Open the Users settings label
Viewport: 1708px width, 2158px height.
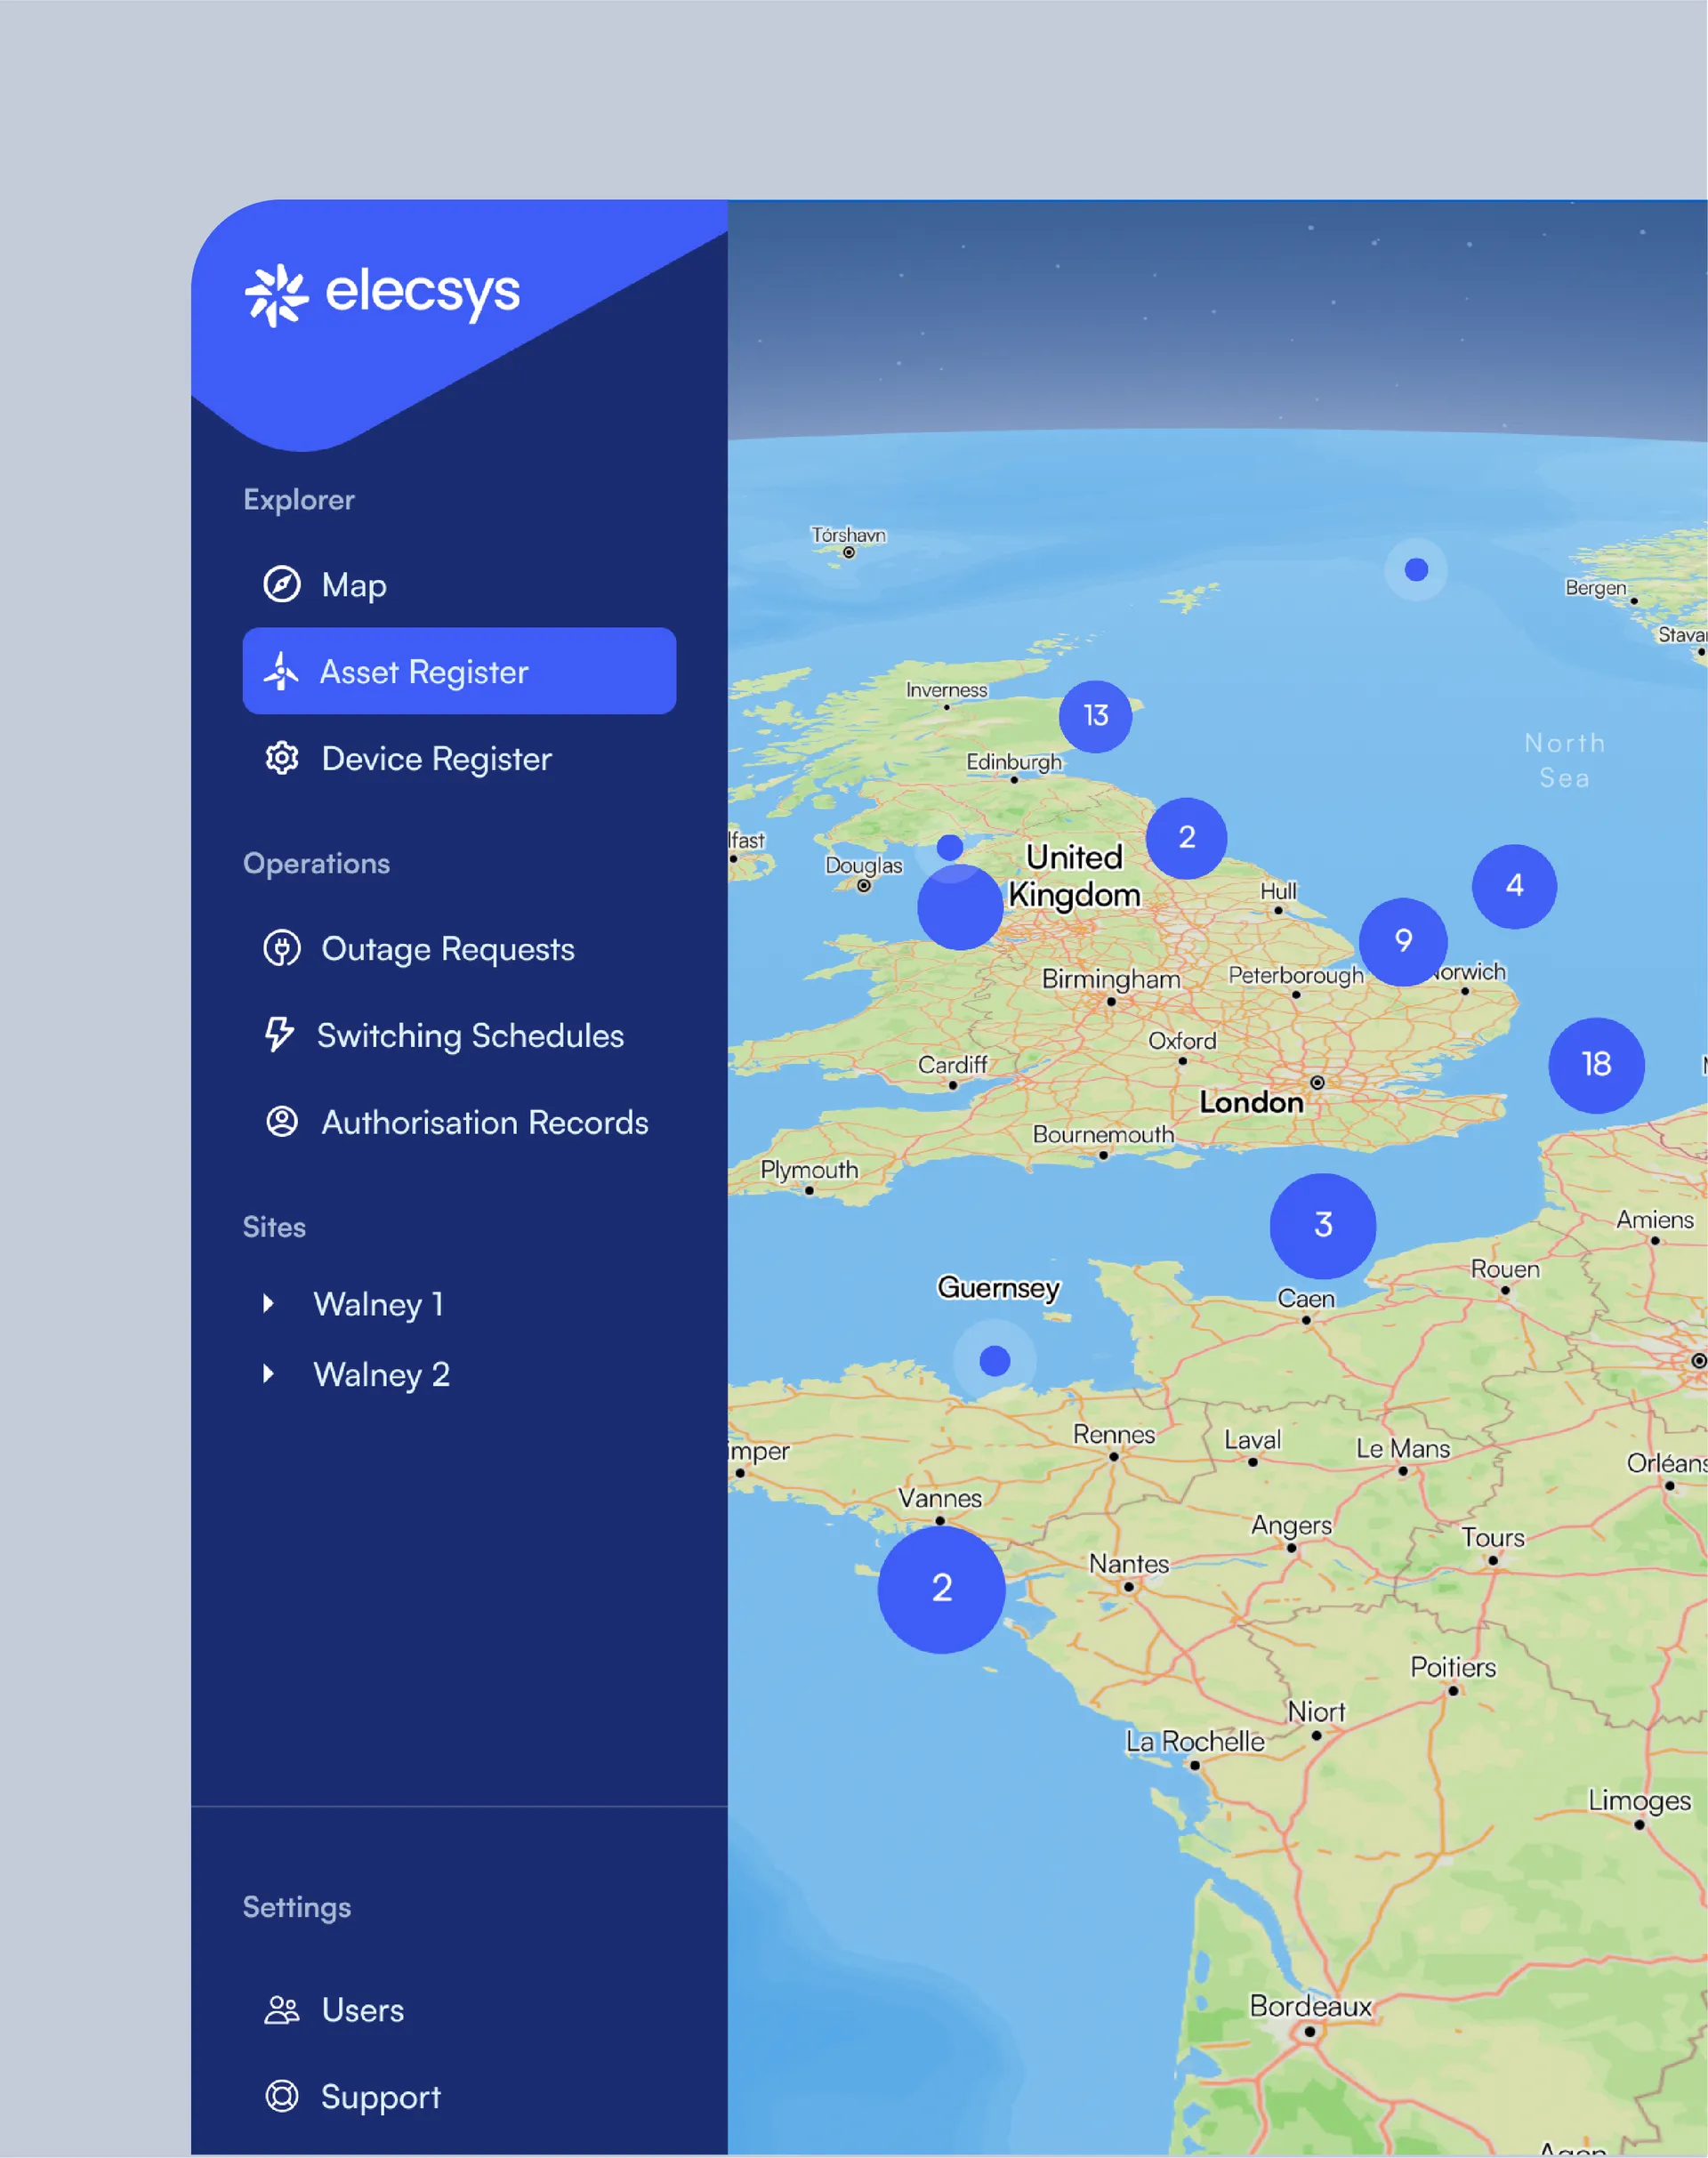pos(362,2010)
